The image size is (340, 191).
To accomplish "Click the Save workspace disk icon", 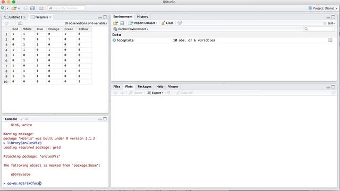I will [x=122, y=23].
